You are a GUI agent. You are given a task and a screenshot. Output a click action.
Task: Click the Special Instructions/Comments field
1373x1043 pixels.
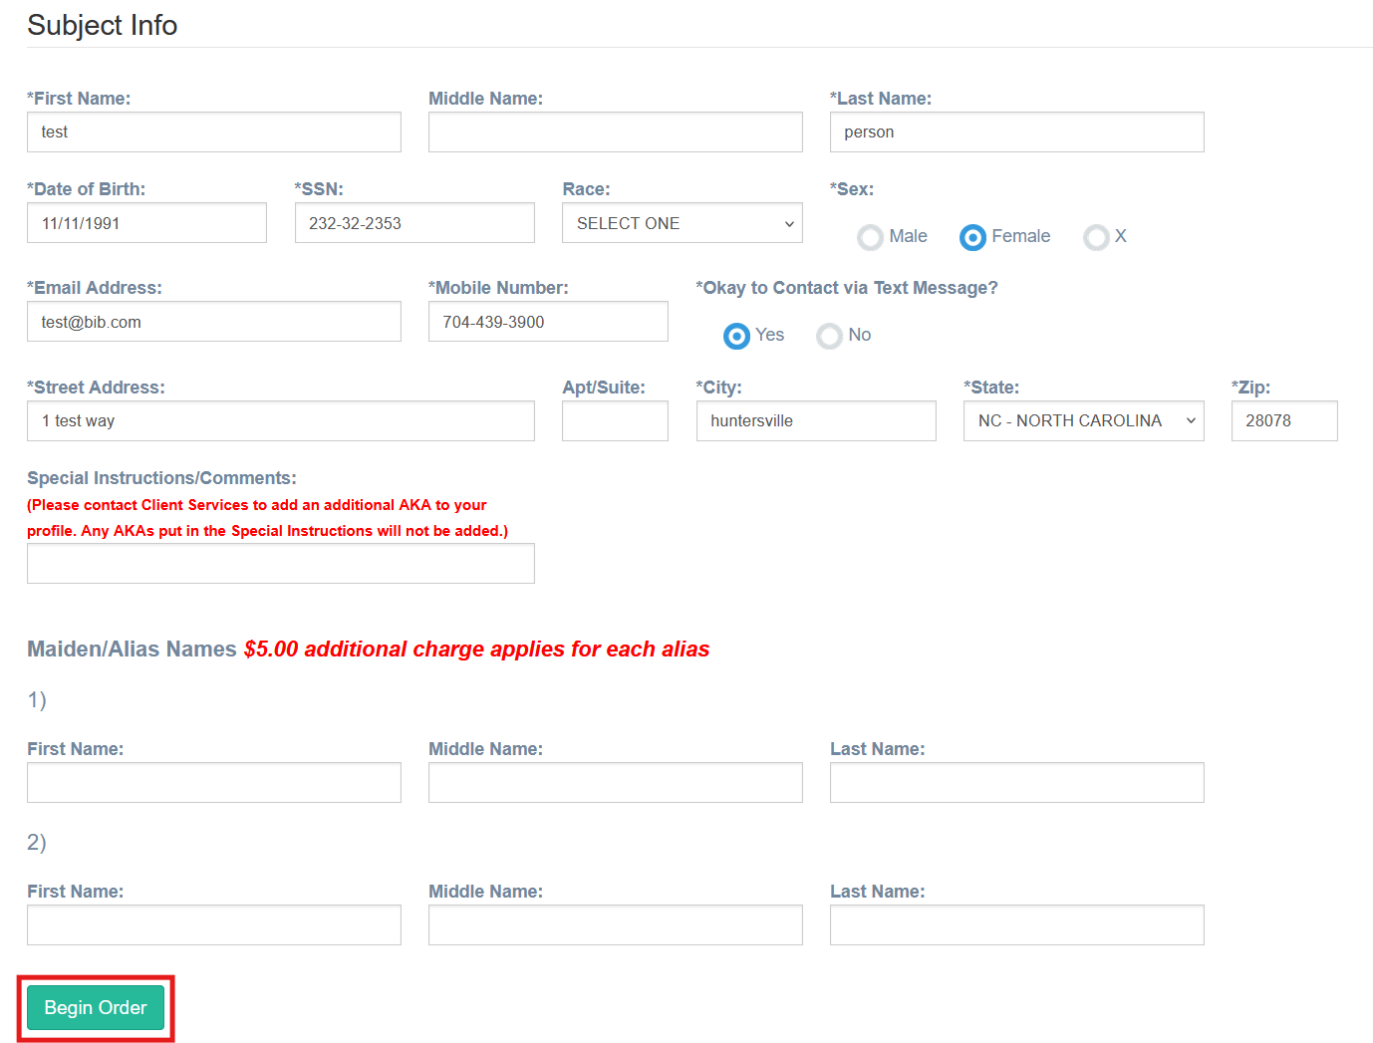[281, 564]
